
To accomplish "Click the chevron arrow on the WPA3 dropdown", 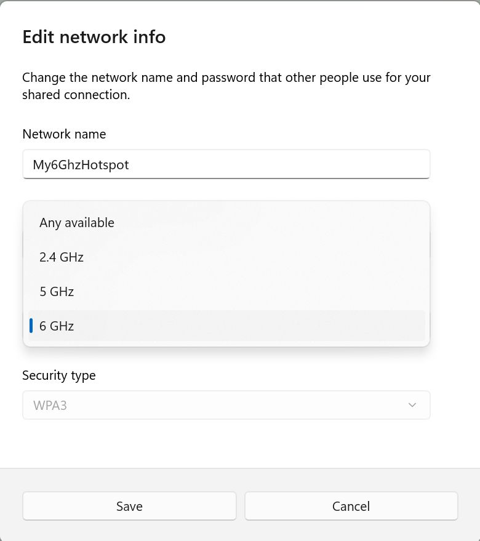I will coord(412,405).
